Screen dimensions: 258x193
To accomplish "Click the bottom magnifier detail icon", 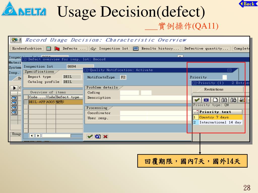I will pyautogui.click(x=14, y=113).
